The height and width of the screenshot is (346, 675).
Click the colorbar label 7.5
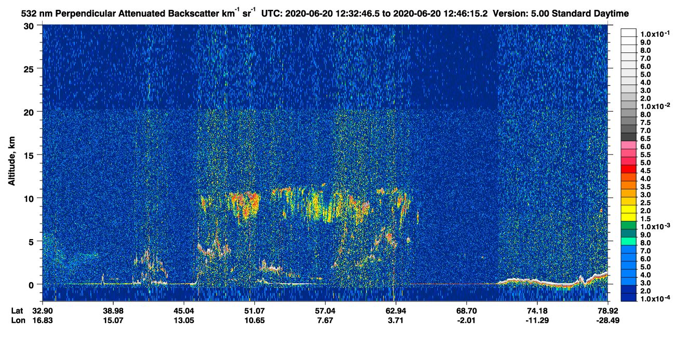pos(646,122)
